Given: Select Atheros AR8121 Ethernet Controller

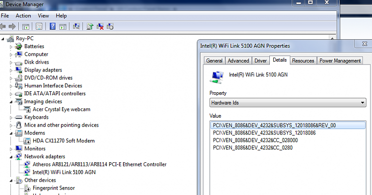Looking at the screenshot, I should (99, 164).
